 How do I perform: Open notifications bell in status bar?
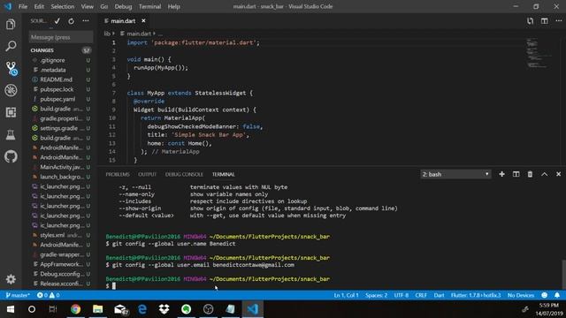click(557, 295)
